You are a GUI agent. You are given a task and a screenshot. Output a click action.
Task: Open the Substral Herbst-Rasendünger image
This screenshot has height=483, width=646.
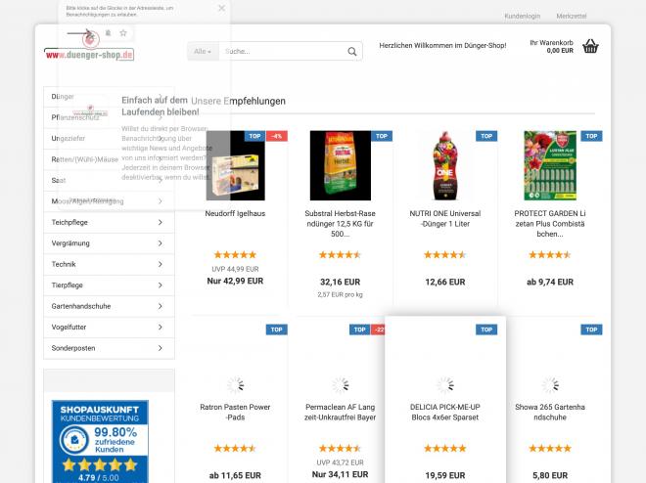[x=341, y=165]
